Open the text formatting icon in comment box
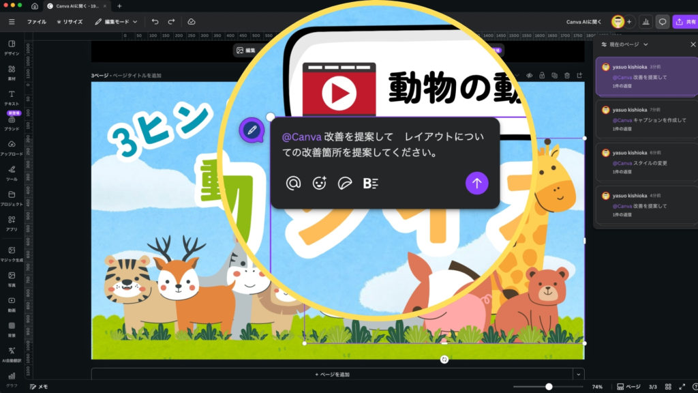The image size is (698, 393). pos(370,183)
